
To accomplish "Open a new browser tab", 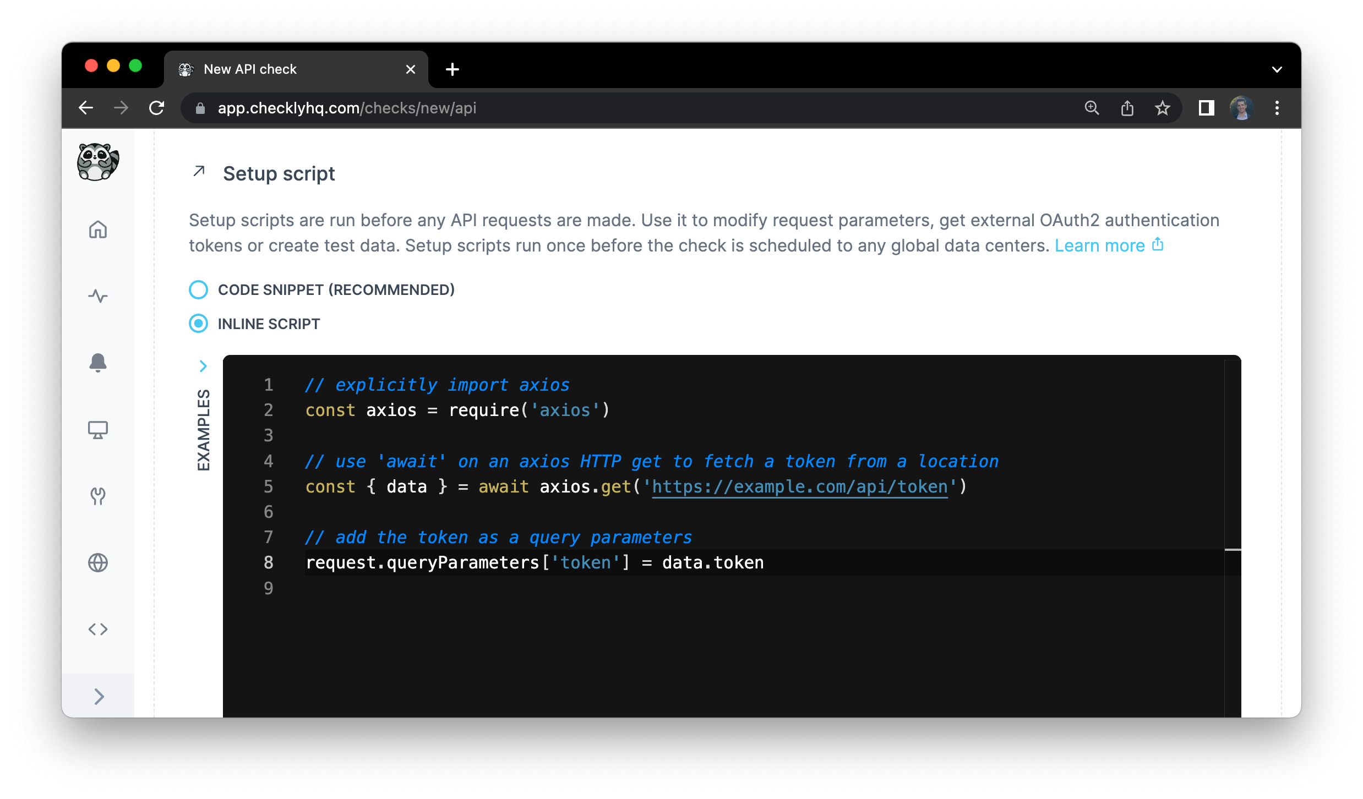I will (452, 69).
